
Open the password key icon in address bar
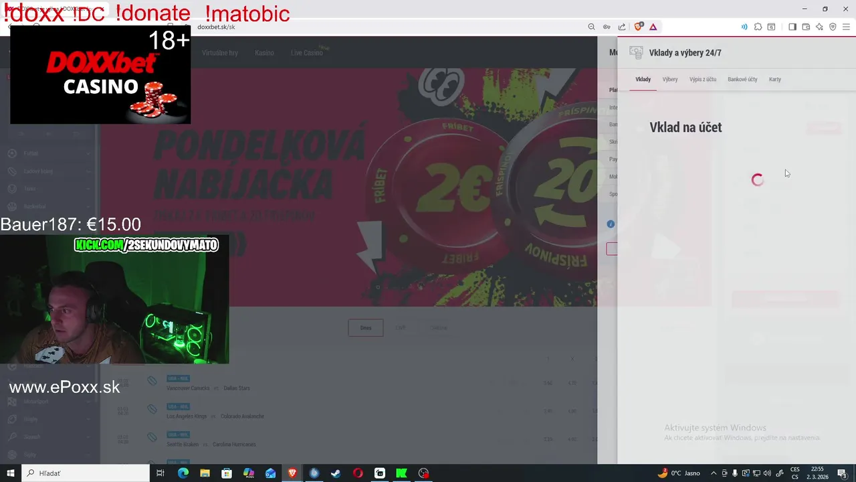click(607, 27)
